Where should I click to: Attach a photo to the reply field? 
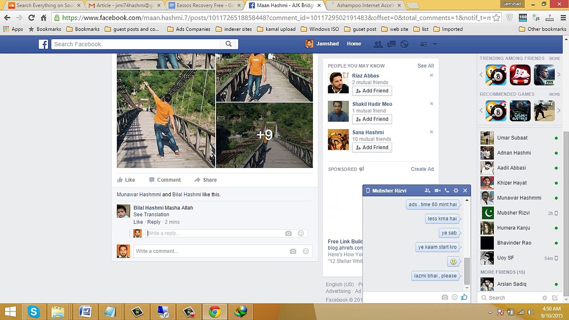[x=289, y=233]
